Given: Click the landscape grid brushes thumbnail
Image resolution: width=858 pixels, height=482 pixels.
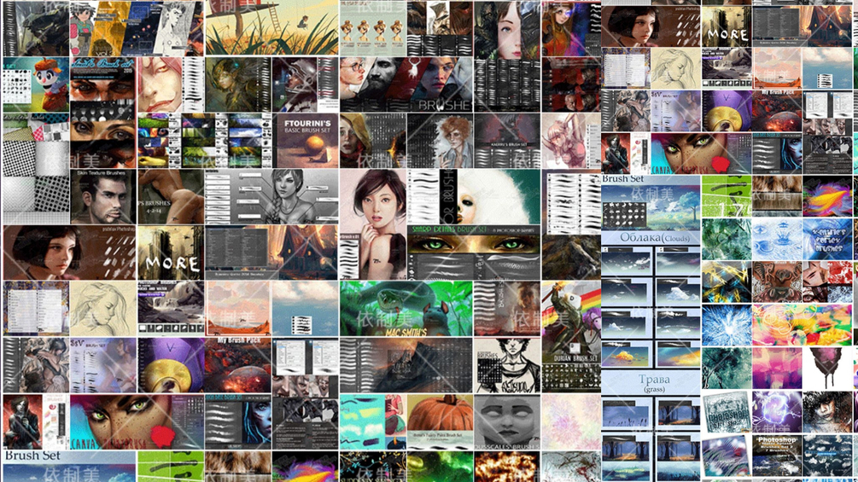Looking at the screenshot, I should [x=205, y=141].
